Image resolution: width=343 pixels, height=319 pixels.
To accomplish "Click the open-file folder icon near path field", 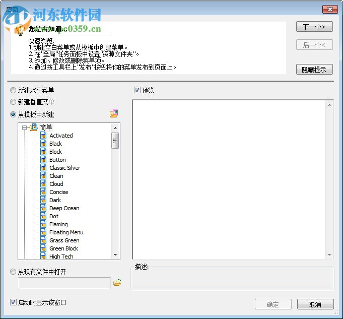I will (x=117, y=282).
